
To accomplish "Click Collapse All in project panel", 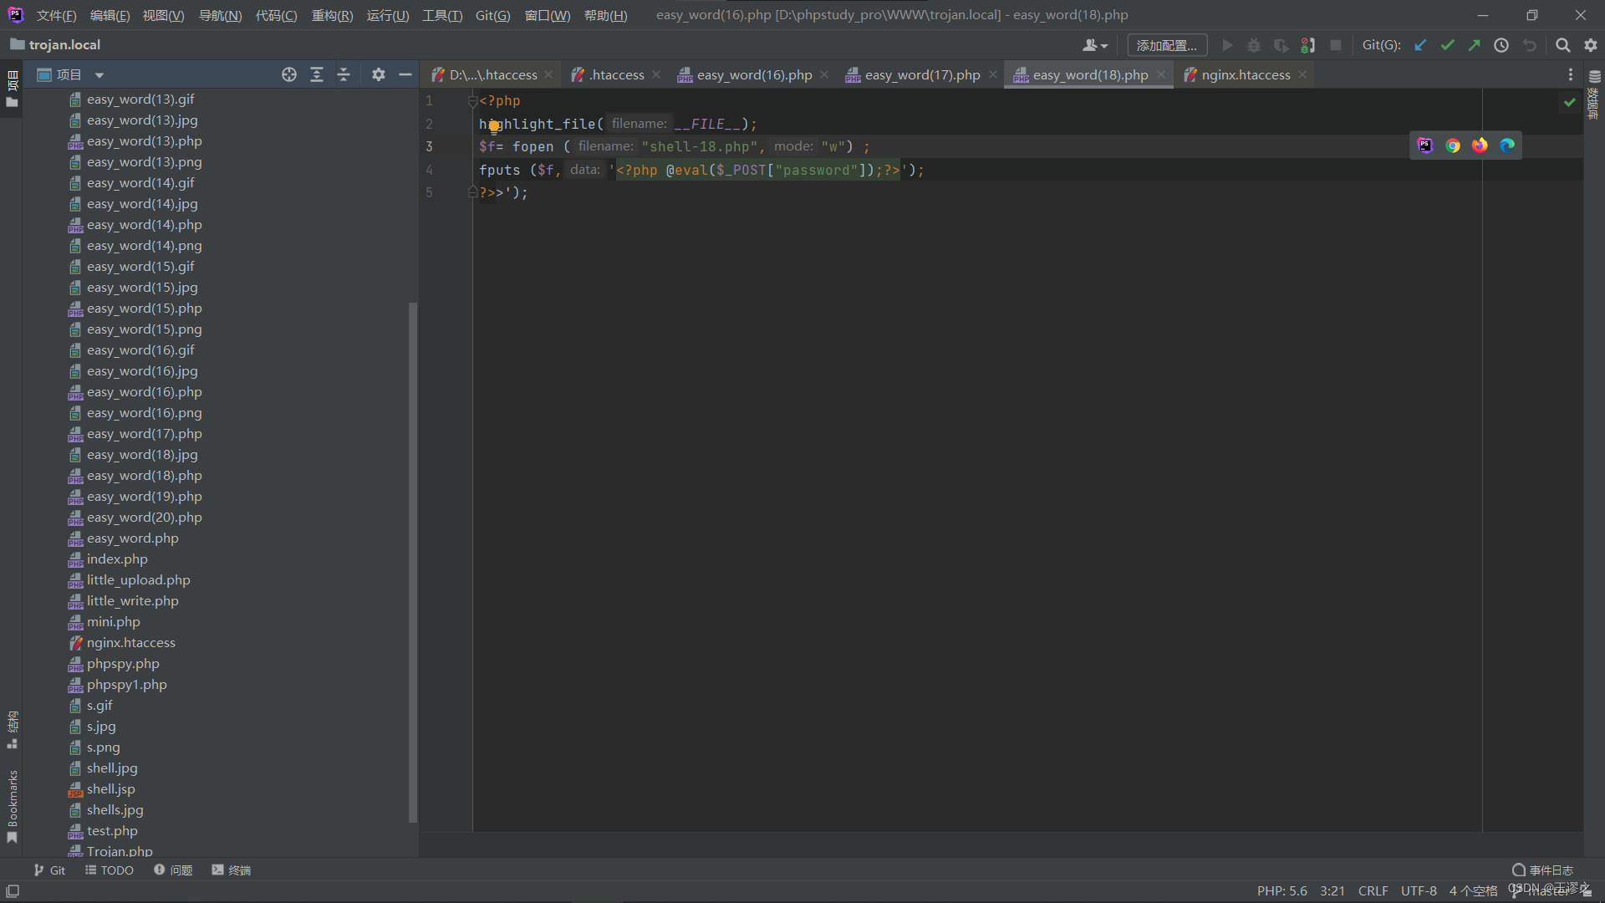I will coord(344,75).
